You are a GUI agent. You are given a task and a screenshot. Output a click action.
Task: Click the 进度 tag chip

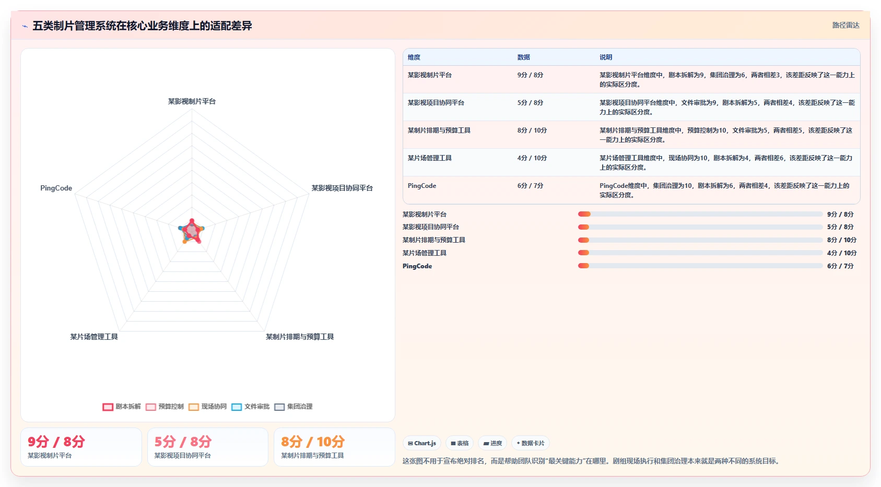point(492,443)
